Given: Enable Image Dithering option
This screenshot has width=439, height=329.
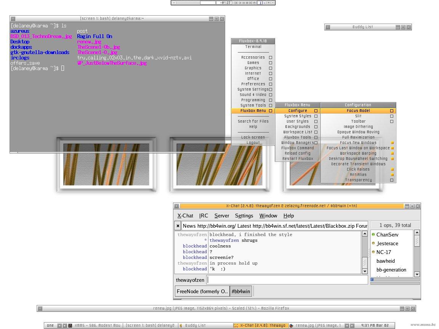Looking at the screenshot, I should tap(358, 127).
